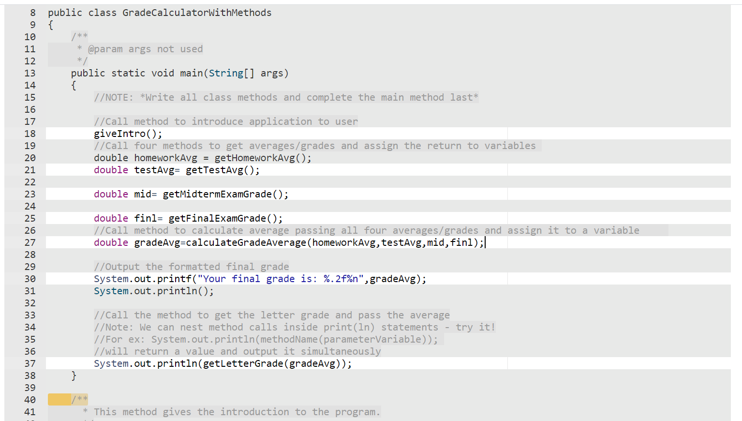Place cursor on giveIntro(); statement
The width and height of the screenshot is (742, 421).
pos(128,134)
